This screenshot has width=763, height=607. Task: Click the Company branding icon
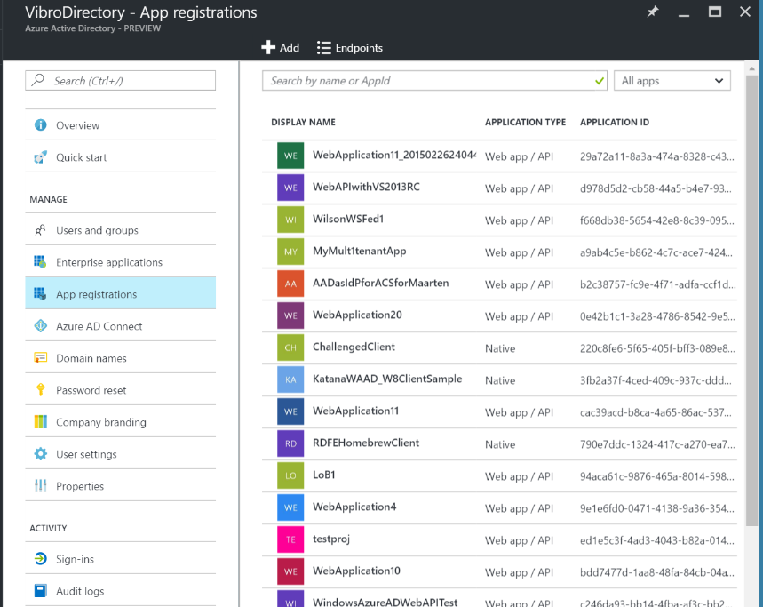(x=40, y=422)
